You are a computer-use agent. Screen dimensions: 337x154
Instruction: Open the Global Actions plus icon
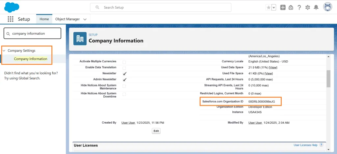pos(283,8)
